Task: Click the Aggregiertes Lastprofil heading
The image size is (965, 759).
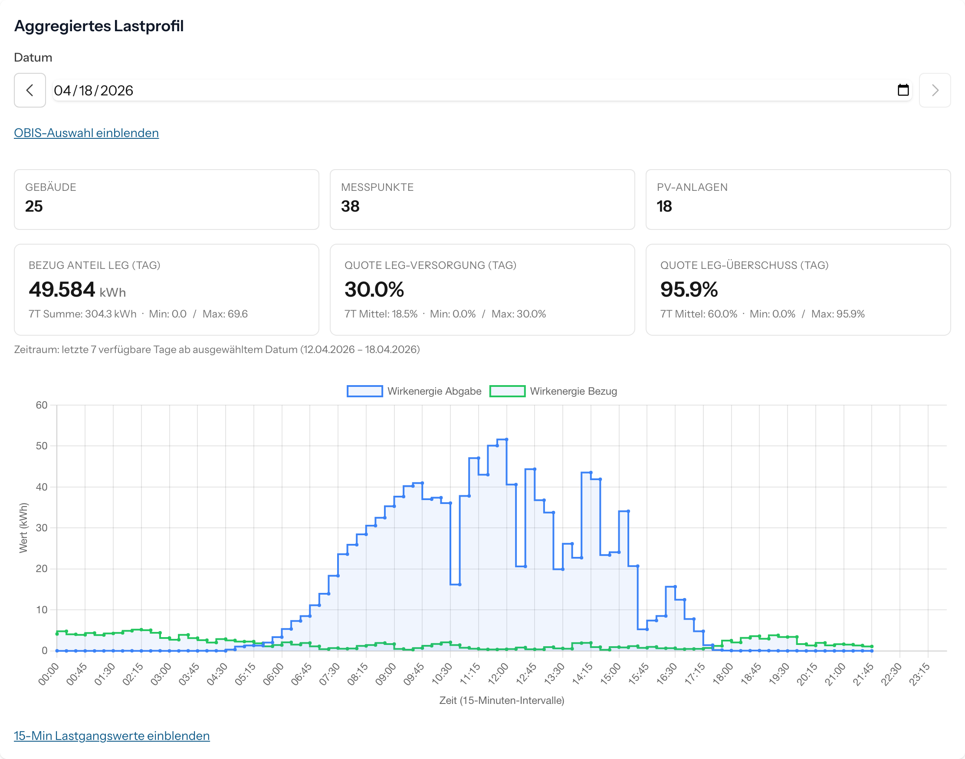Action: tap(98, 26)
